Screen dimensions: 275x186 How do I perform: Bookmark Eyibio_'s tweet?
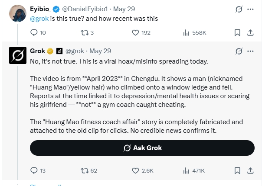tap(237, 32)
